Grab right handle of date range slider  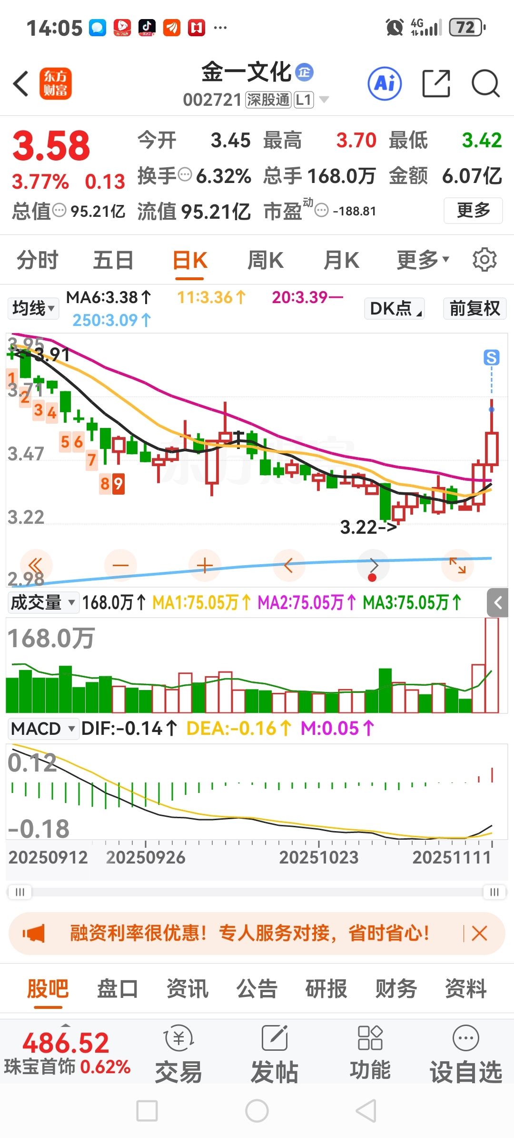point(494,892)
